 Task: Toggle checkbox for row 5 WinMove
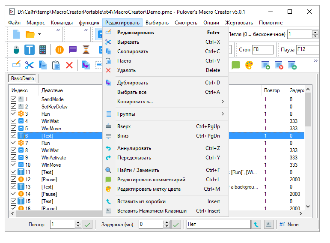tap(13, 128)
